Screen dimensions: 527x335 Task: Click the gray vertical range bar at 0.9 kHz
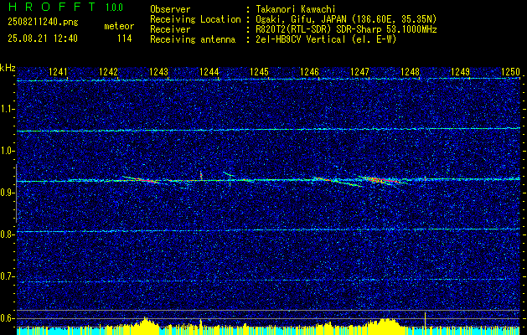click(17, 193)
